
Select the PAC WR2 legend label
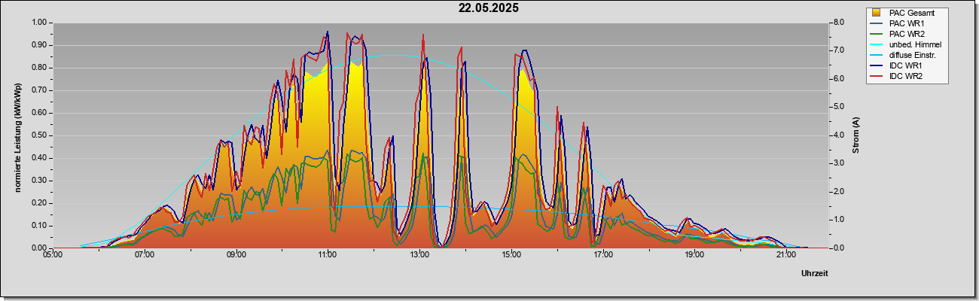tap(907, 34)
